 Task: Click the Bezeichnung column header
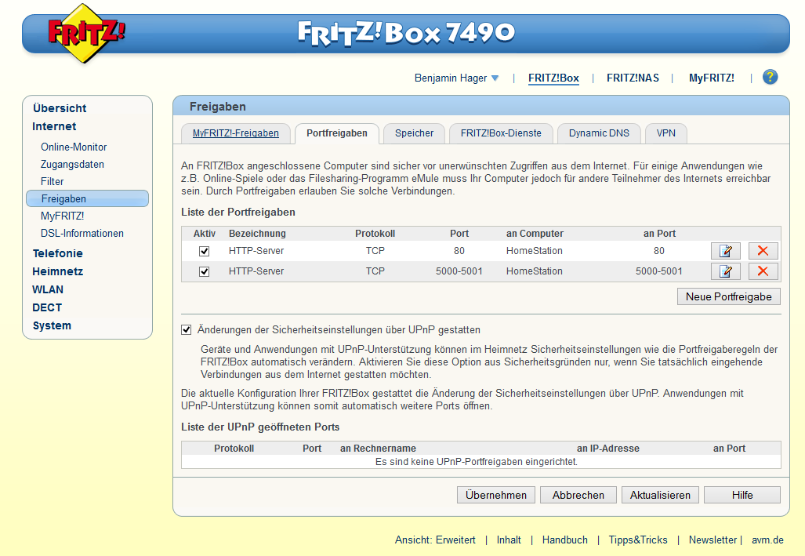pyautogui.click(x=257, y=233)
